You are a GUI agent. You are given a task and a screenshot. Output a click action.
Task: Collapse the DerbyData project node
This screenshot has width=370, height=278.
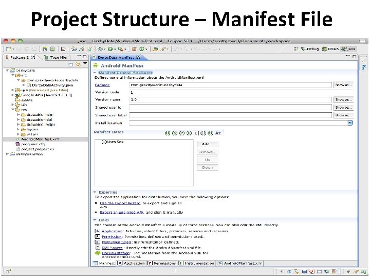(7, 71)
